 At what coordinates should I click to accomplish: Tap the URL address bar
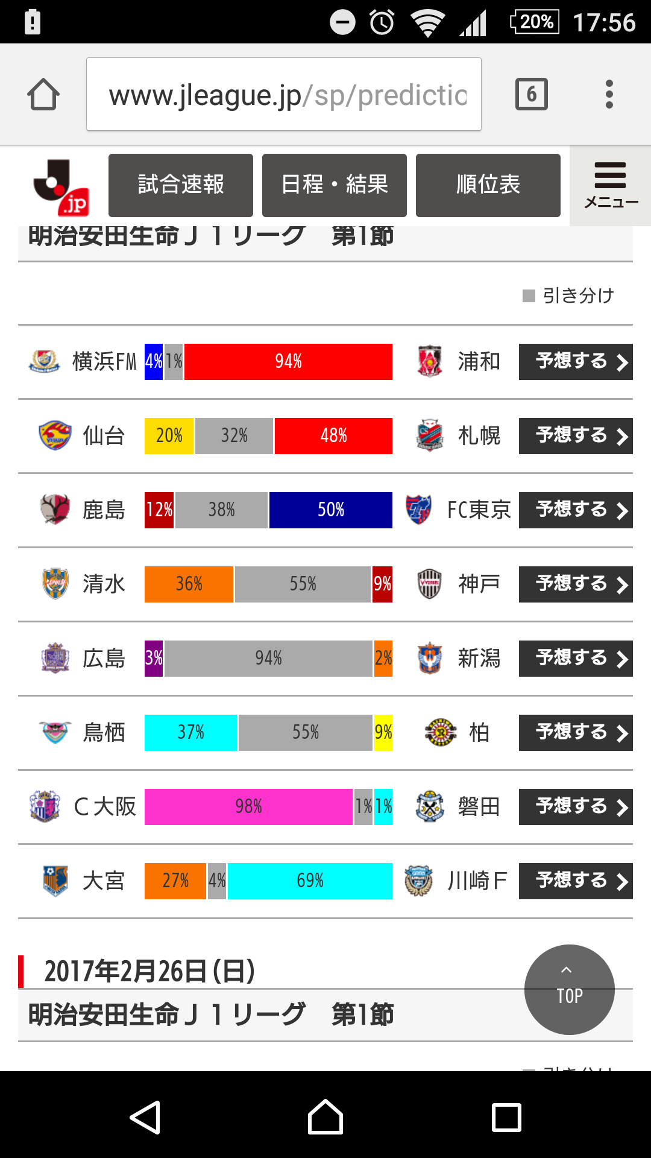(284, 94)
